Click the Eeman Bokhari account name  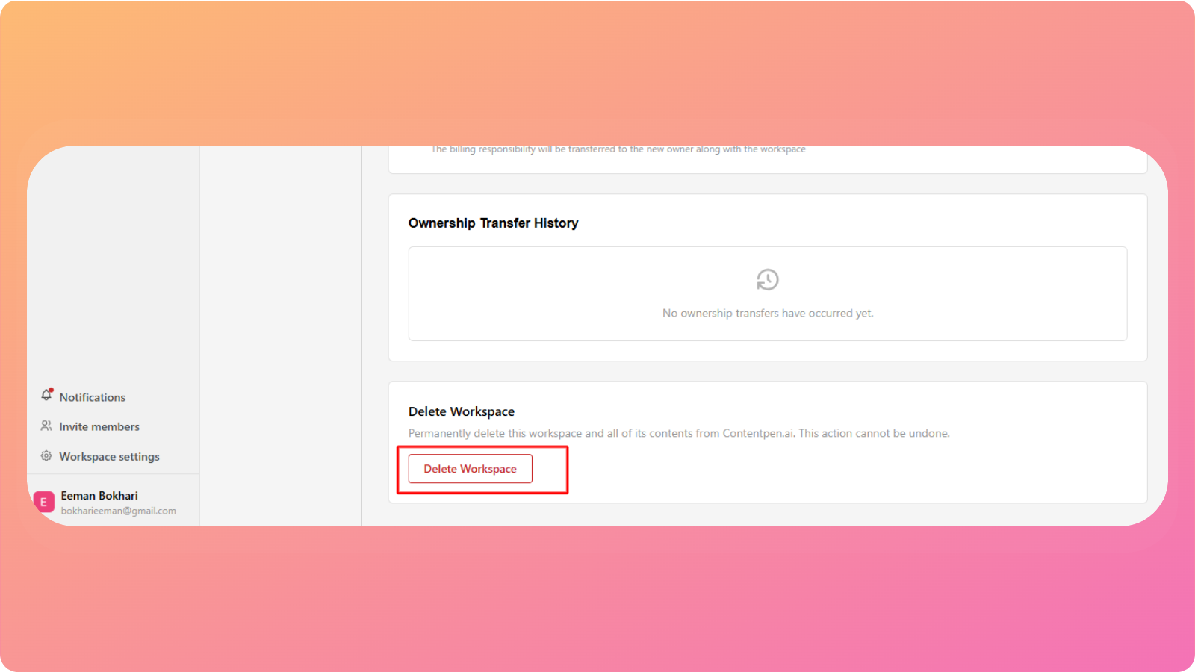pyautogui.click(x=99, y=496)
